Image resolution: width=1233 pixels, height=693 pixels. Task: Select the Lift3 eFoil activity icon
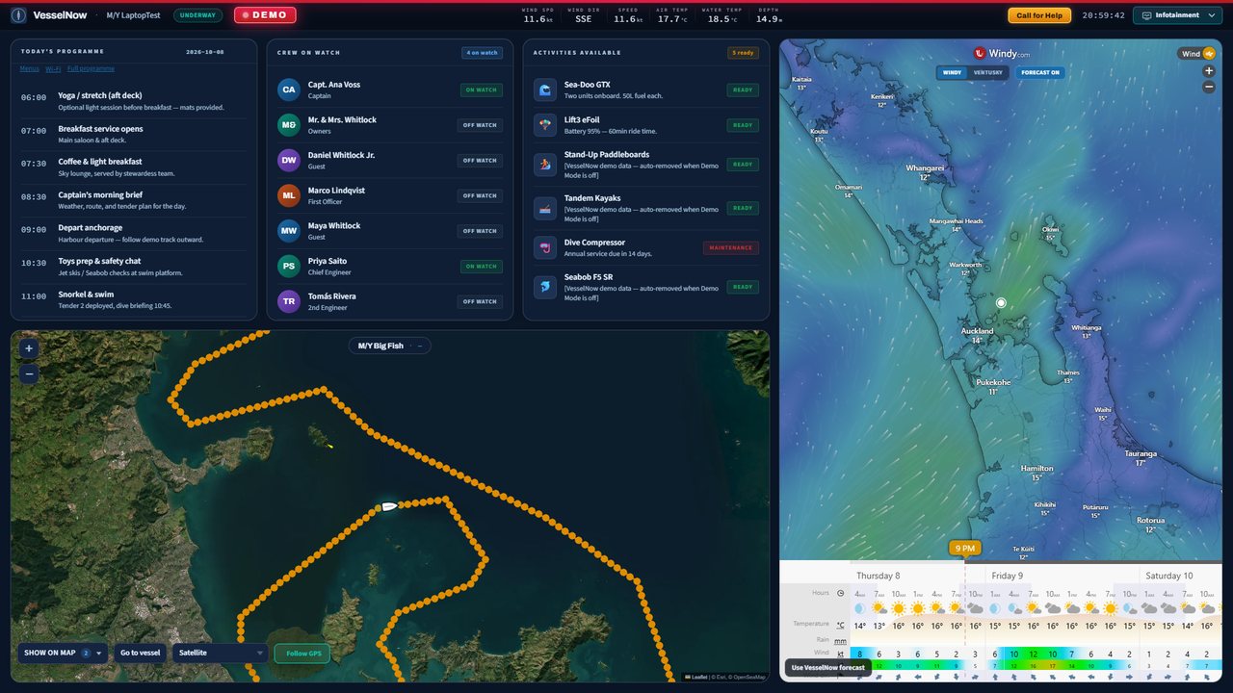coord(545,125)
